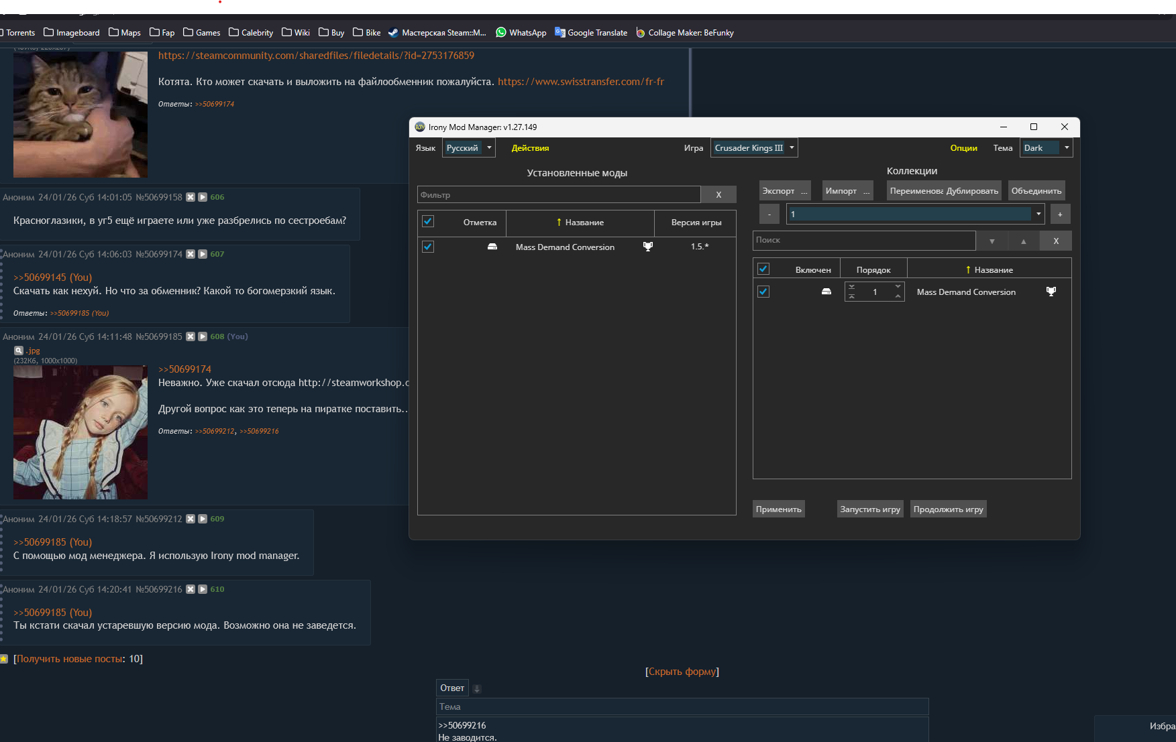Jump to previous search result with up arrow

[1023, 241]
